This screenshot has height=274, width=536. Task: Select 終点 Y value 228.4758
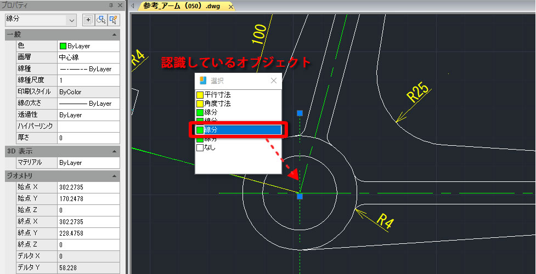click(x=88, y=233)
